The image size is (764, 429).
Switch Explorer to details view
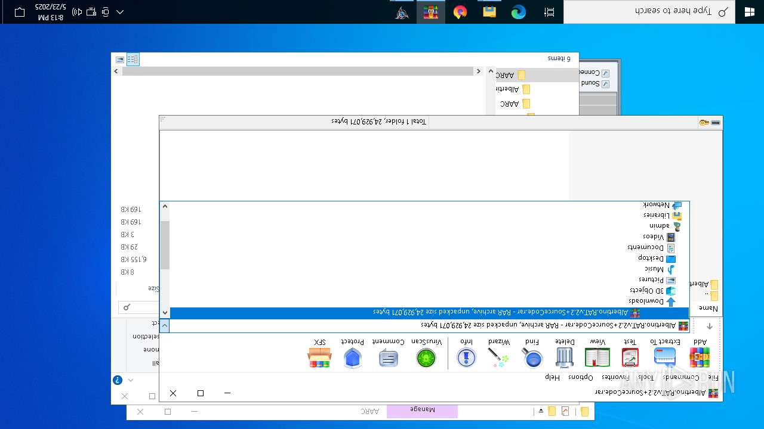133,59
